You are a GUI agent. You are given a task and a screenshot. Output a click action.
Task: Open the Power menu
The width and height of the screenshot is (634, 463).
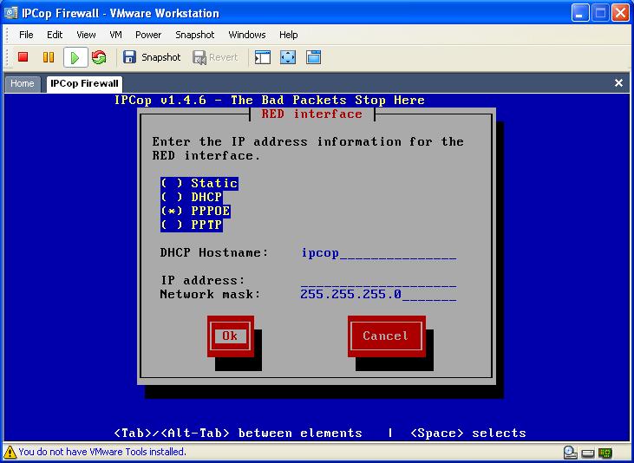pyautogui.click(x=148, y=35)
